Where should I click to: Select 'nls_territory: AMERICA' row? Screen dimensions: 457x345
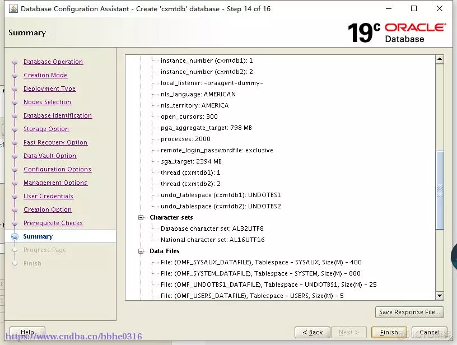tap(194, 105)
